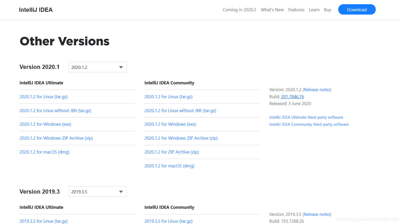Viewport: 401px width, 224px height.
Task: Open the IntelliJ IDEA logo link
Action: click(x=36, y=10)
